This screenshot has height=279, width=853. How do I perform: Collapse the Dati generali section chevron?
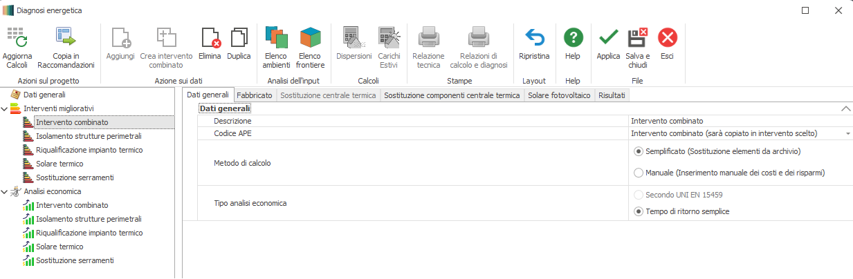point(845,108)
